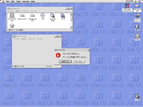Open the Macintosh HD desktop icon

[x=137, y=6]
